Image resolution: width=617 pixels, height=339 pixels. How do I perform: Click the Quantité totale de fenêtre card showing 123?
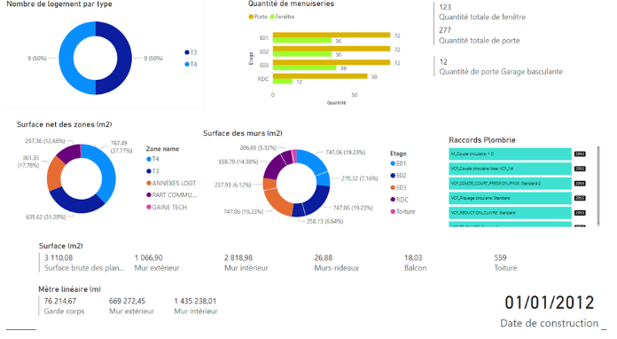point(482,12)
